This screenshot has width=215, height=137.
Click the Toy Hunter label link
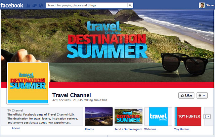coord(181,129)
